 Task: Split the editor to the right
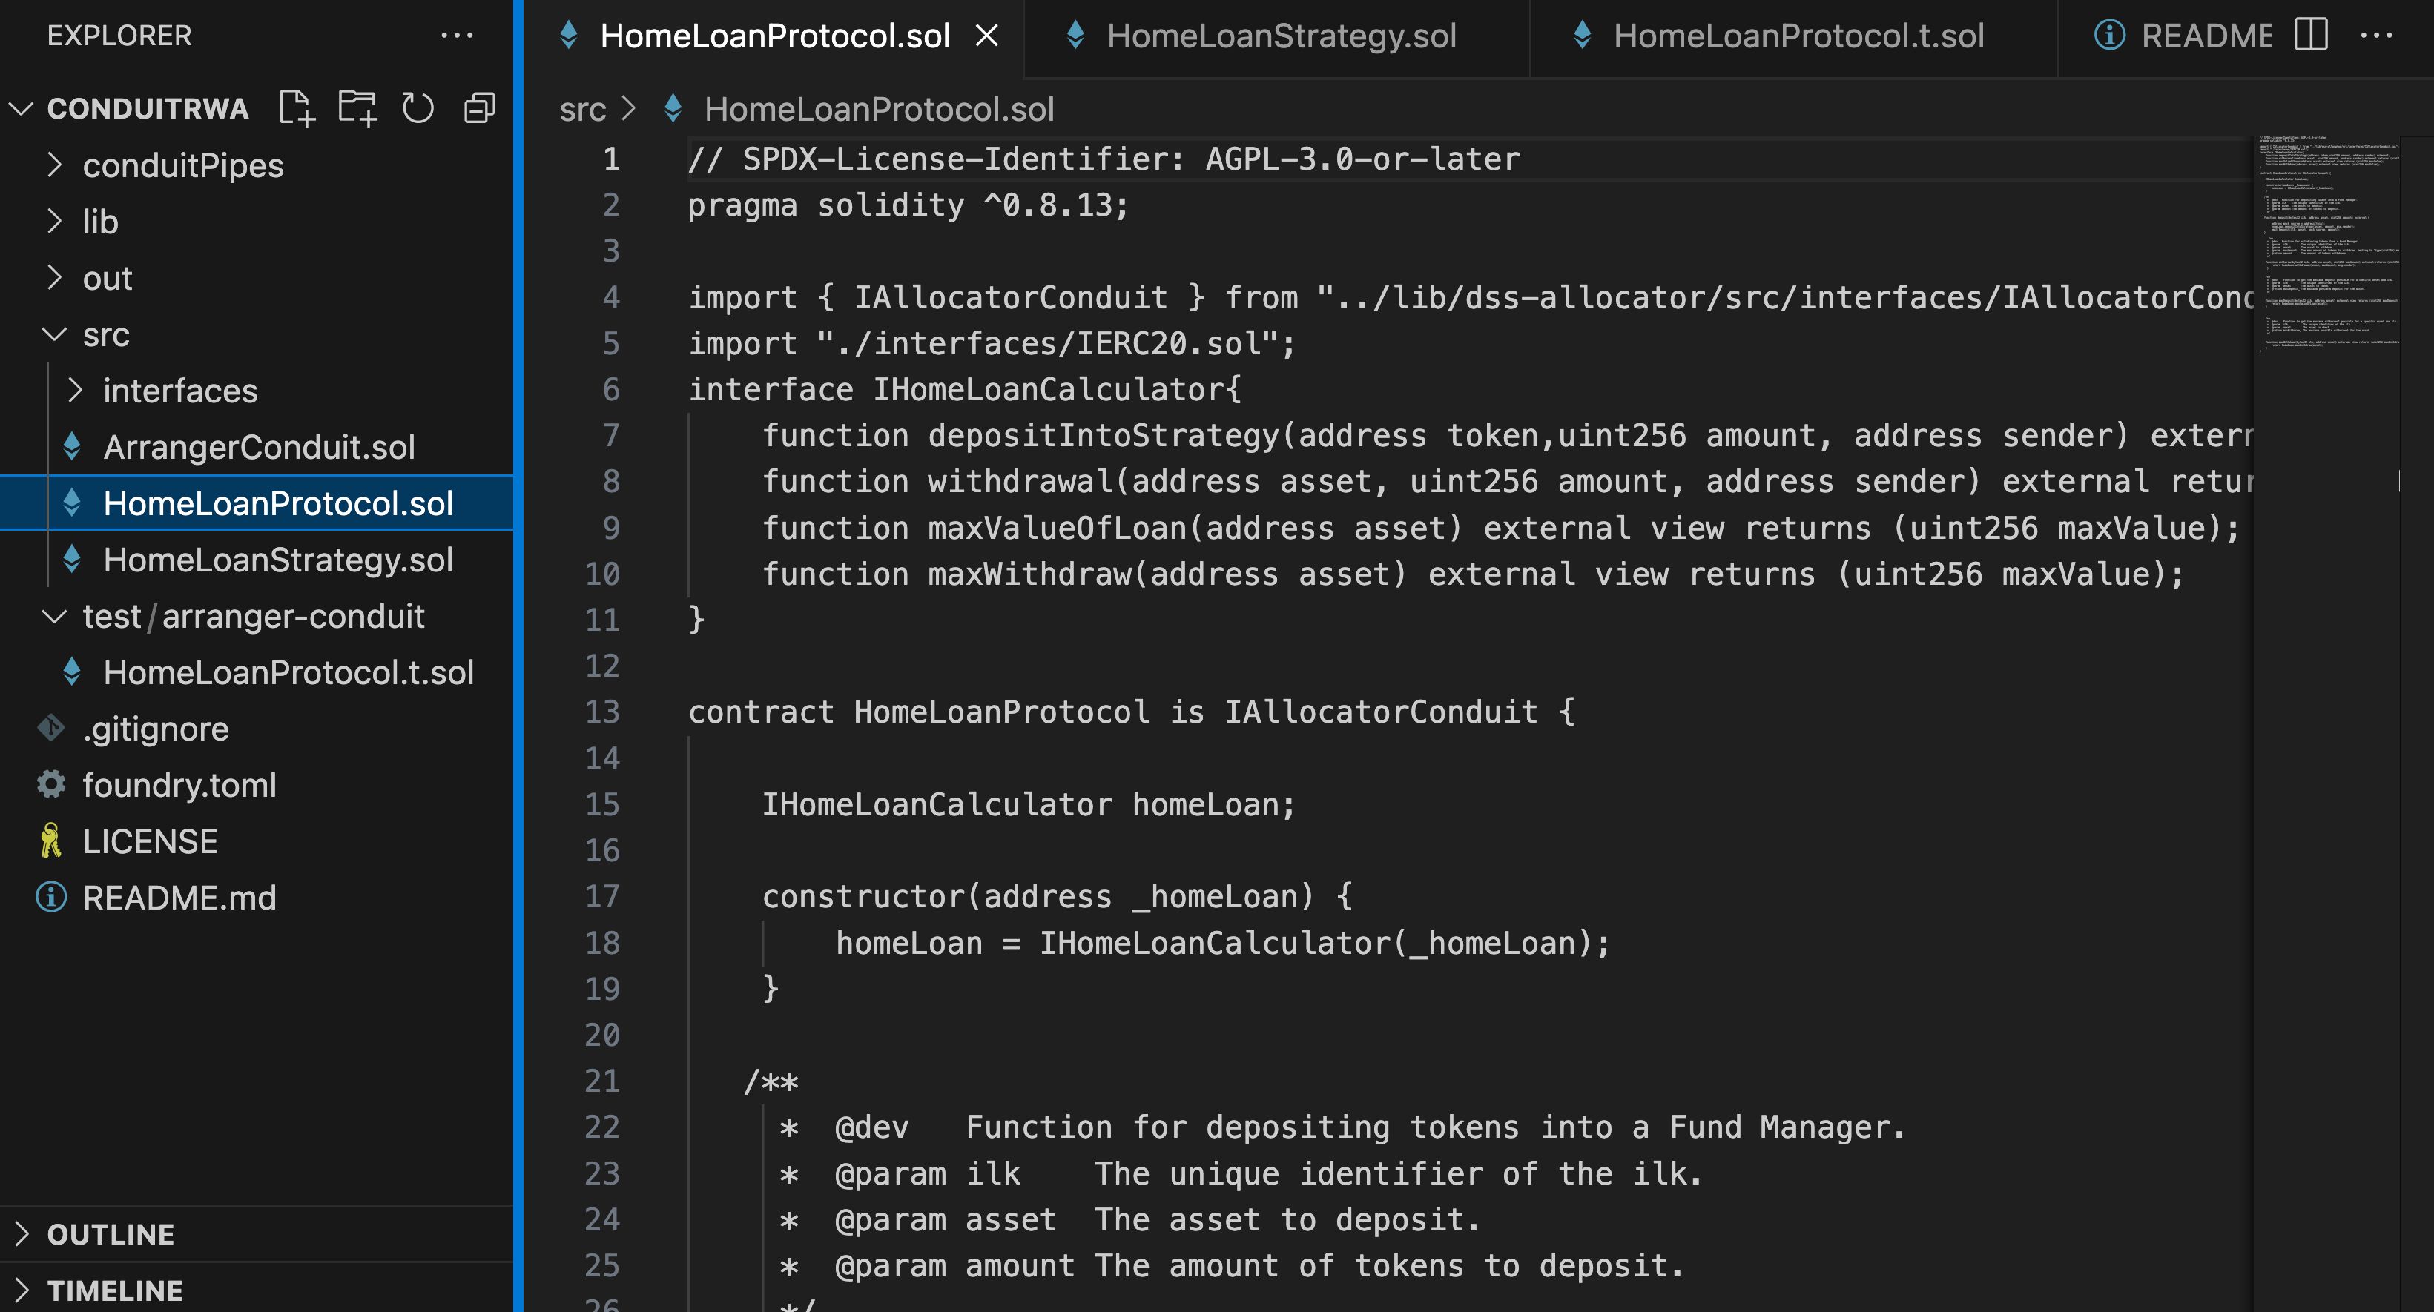(x=2310, y=36)
